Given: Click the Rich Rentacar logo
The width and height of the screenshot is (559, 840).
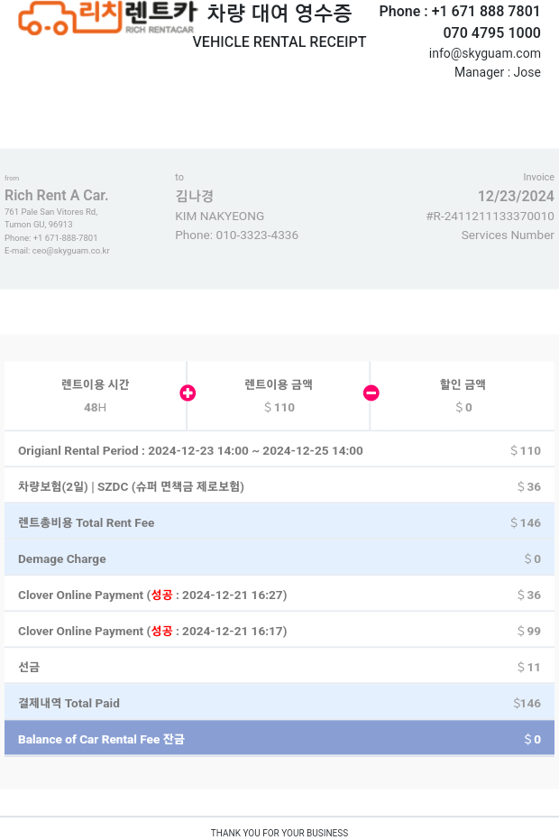Looking at the screenshot, I should (106, 17).
